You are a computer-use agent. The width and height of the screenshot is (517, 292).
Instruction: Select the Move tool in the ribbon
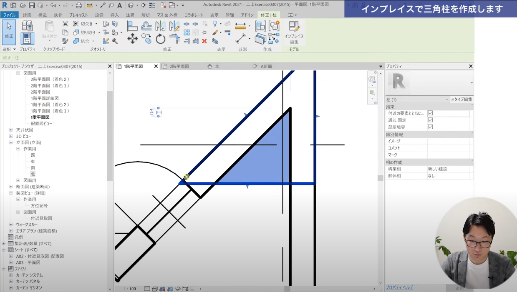[132, 39]
